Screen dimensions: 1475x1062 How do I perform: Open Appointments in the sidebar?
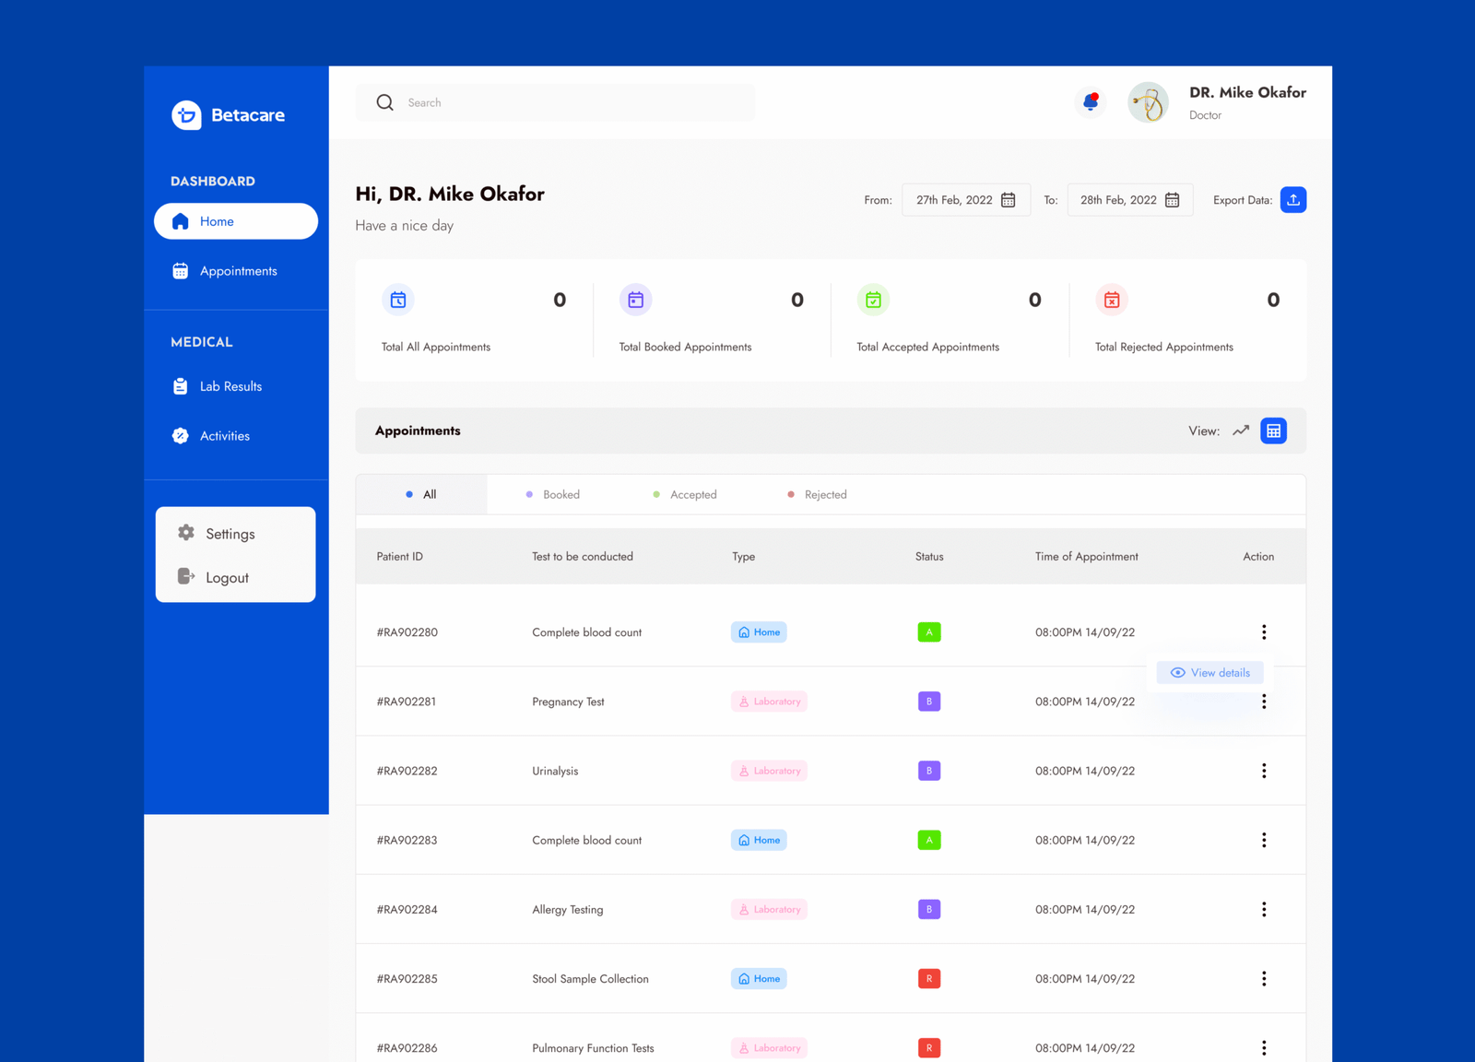pyautogui.click(x=237, y=271)
